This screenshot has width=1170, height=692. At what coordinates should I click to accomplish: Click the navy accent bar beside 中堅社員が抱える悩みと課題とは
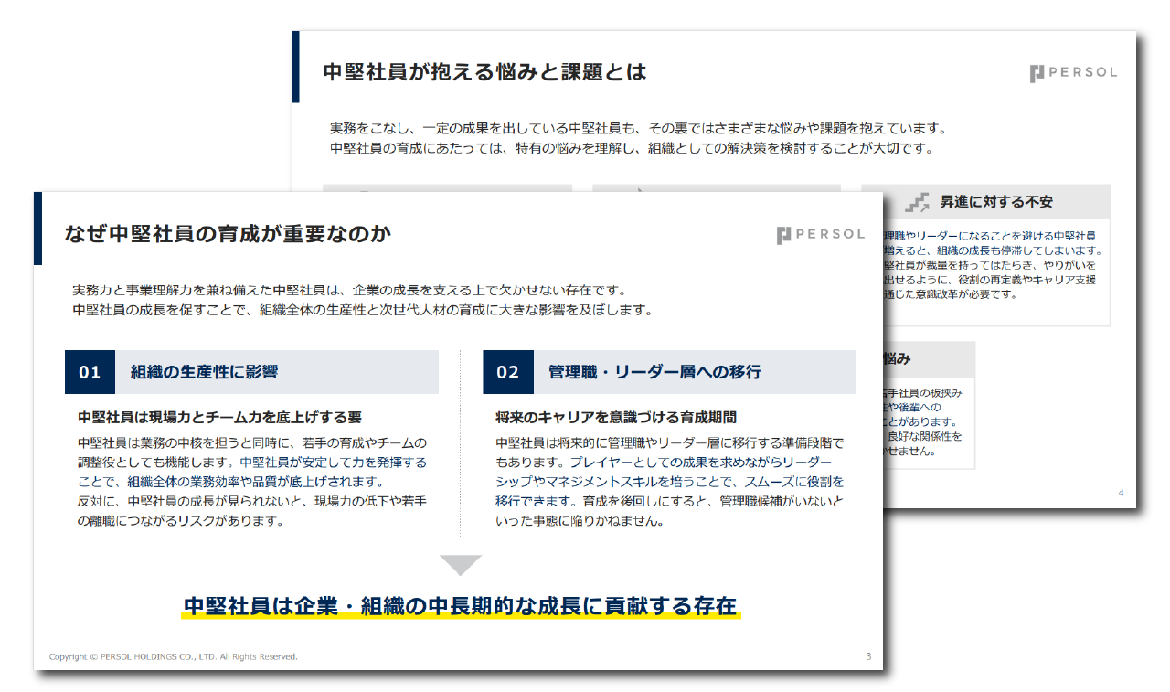295,67
